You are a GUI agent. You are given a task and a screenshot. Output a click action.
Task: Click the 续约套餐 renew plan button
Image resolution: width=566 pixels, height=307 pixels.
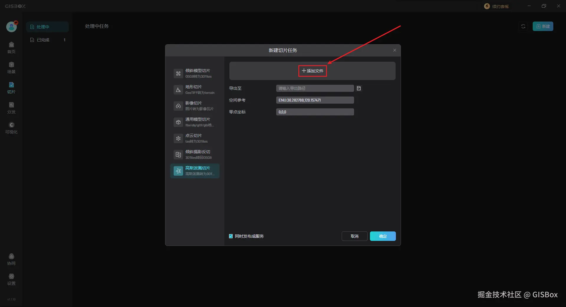click(496, 6)
